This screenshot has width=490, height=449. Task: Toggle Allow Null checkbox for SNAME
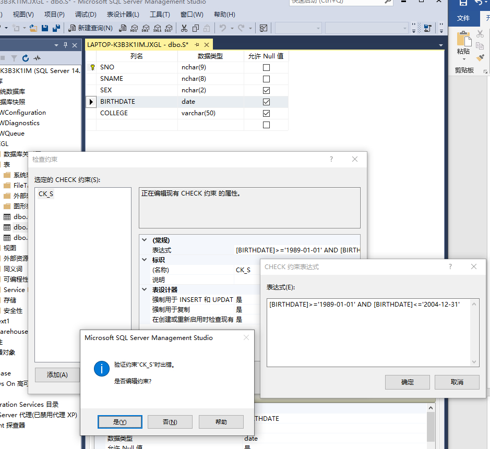click(x=266, y=79)
